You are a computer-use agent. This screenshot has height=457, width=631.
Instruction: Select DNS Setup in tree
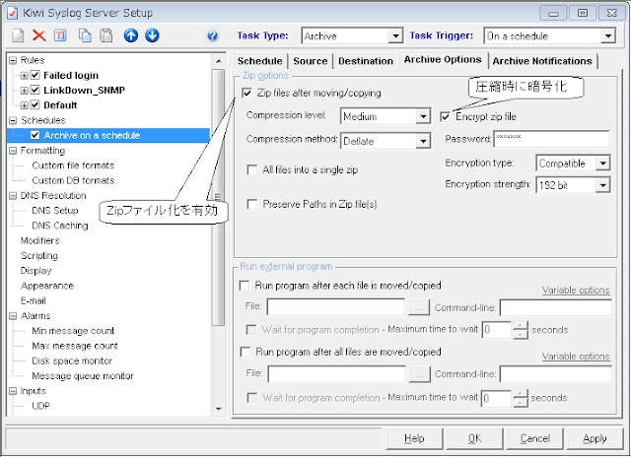coord(55,211)
